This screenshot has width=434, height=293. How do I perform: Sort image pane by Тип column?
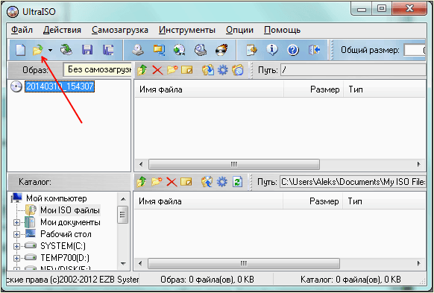pyautogui.click(x=384, y=89)
